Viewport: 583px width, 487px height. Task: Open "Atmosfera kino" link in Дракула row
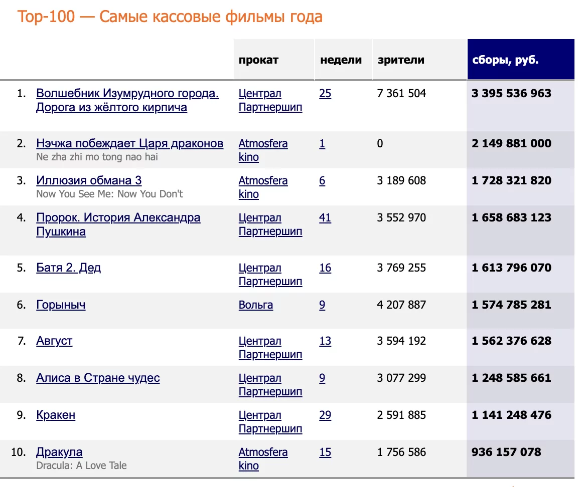coord(263,458)
